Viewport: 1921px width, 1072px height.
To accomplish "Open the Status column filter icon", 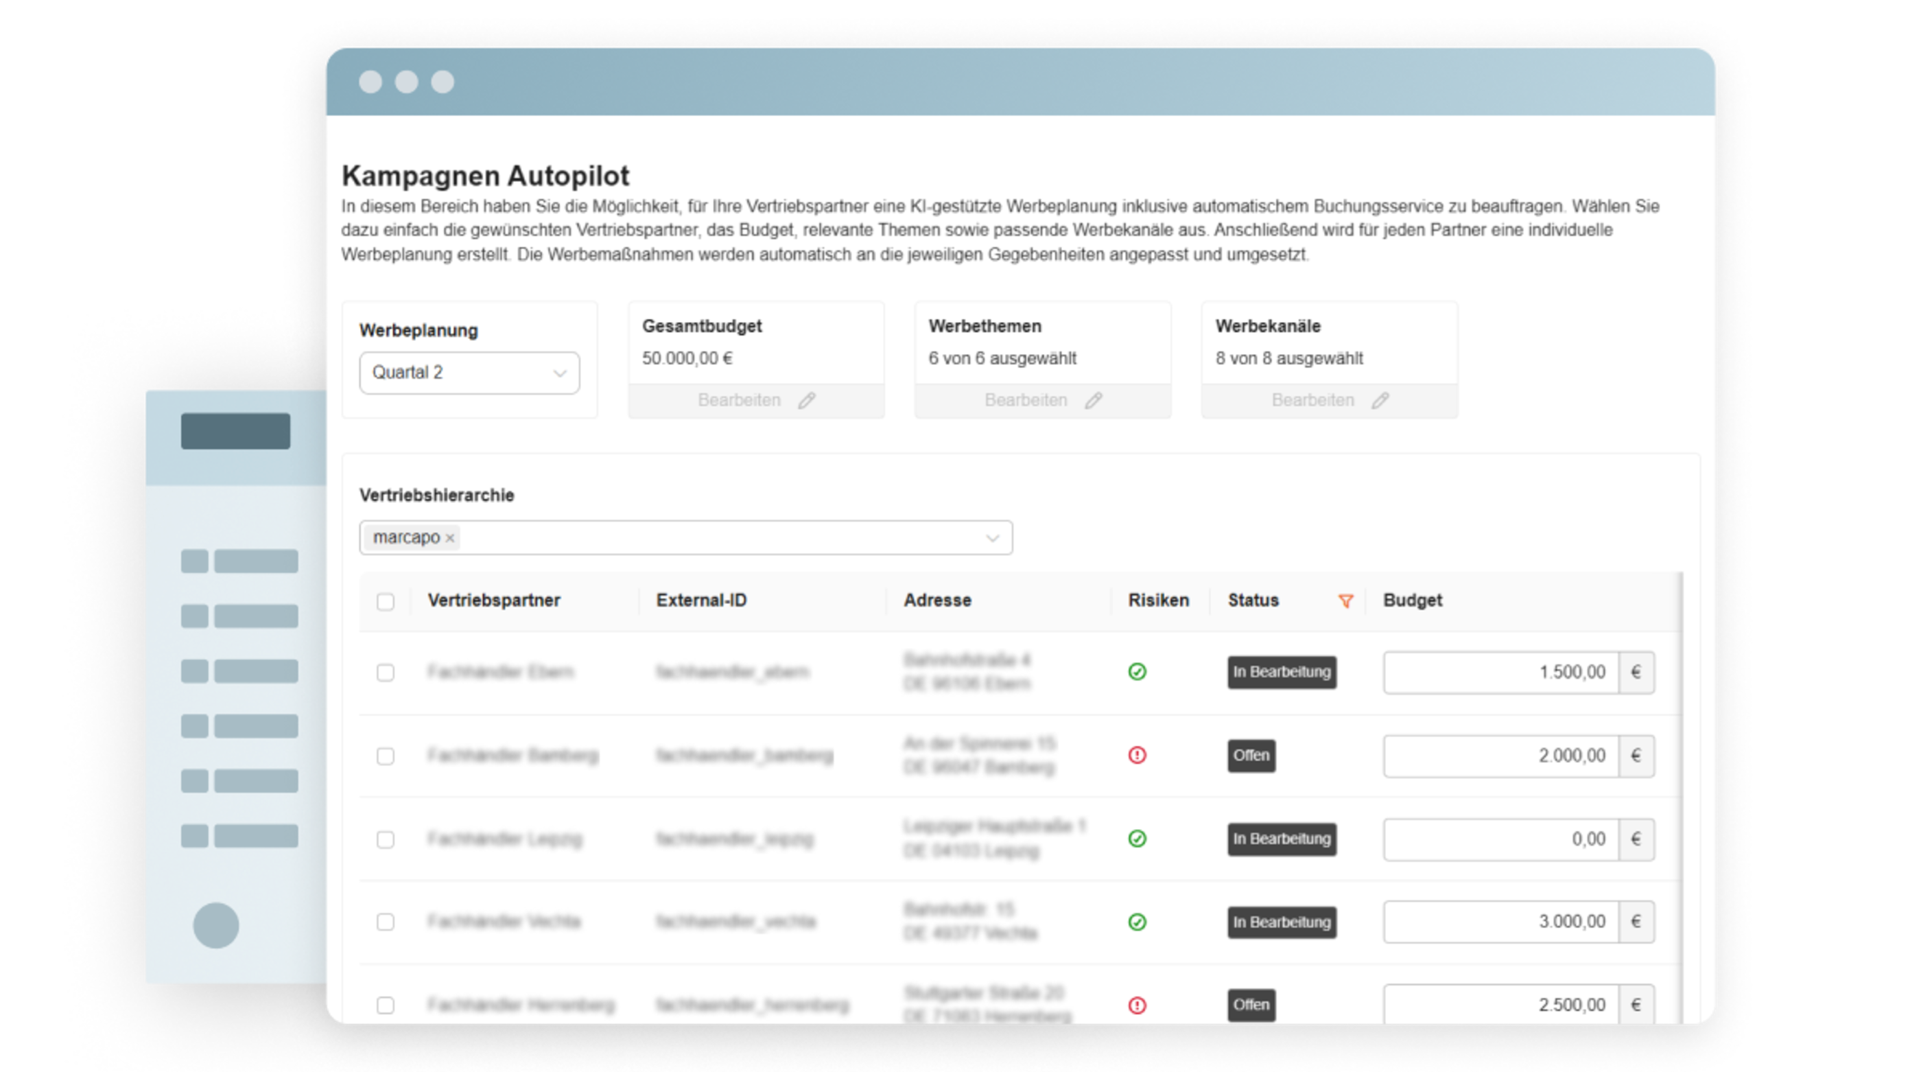I will (x=1346, y=601).
